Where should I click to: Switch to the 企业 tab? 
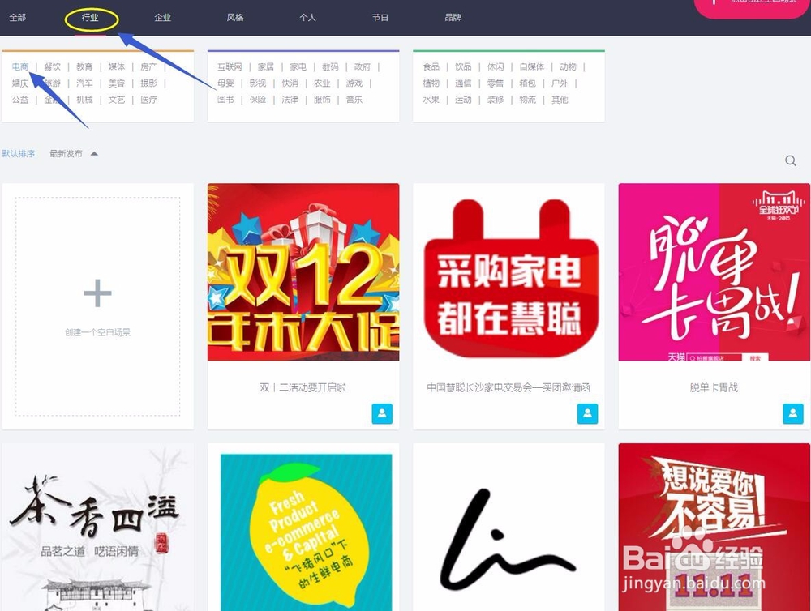coord(162,17)
